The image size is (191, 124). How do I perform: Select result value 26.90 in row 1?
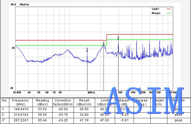point(84,109)
